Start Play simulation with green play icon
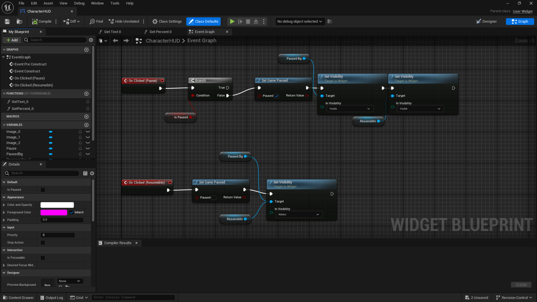This screenshot has width=537, height=302. point(232,21)
